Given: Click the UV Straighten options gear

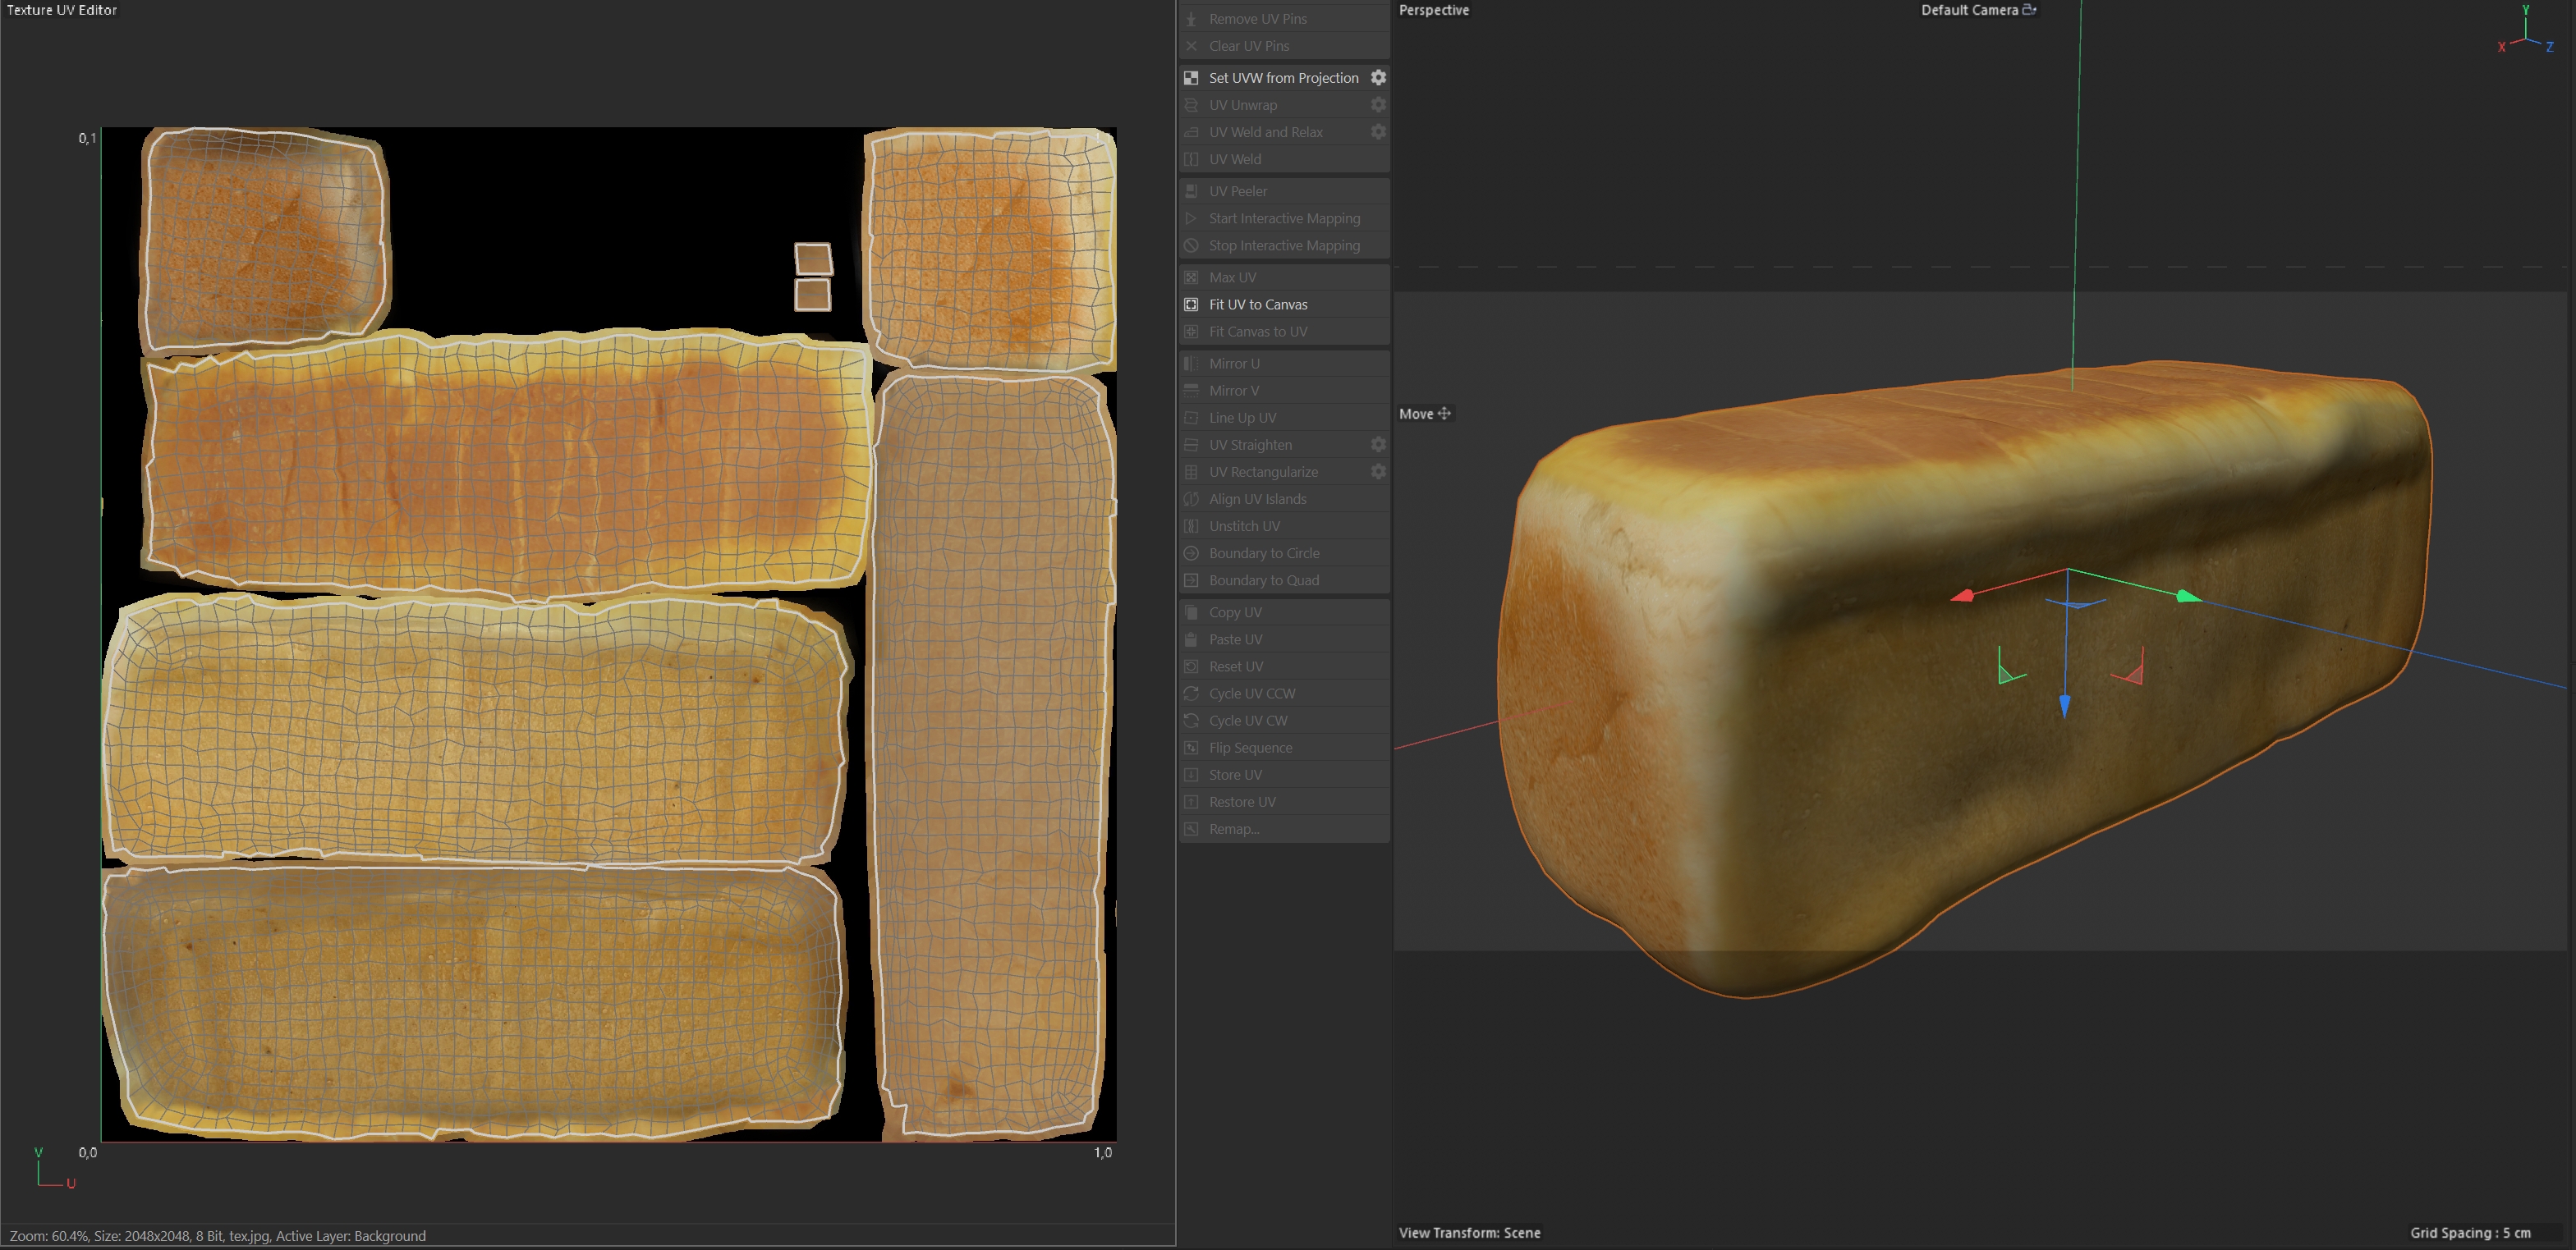Looking at the screenshot, I should click(1378, 444).
